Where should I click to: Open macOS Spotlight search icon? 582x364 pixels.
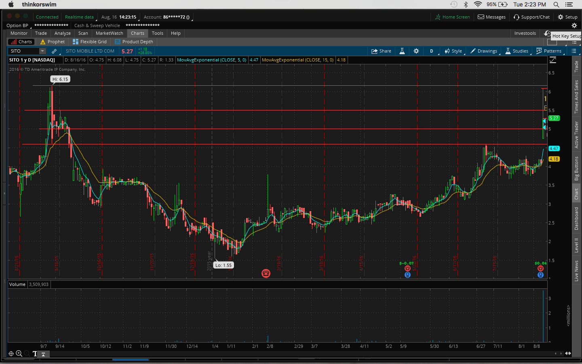[x=556, y=4]
